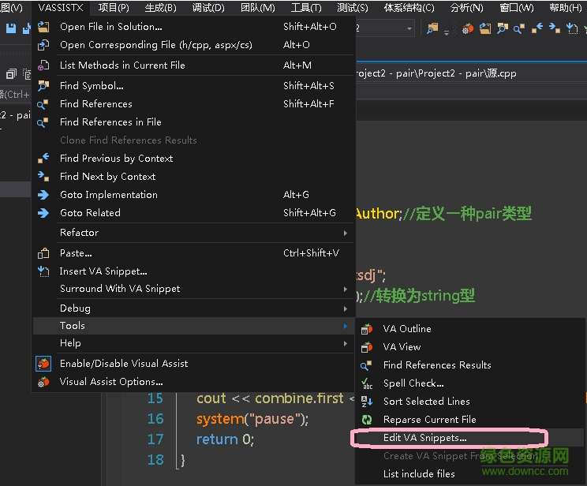Viewport: 587px width, 486px height.
Task: Choose Find Symbol... from the menu
Action: tap(92, 86)
